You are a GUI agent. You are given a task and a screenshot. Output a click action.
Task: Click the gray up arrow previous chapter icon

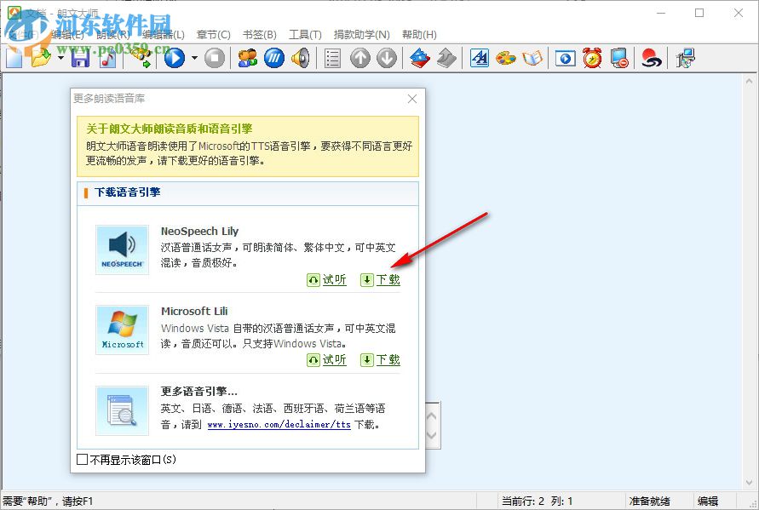tap(359, 58)
